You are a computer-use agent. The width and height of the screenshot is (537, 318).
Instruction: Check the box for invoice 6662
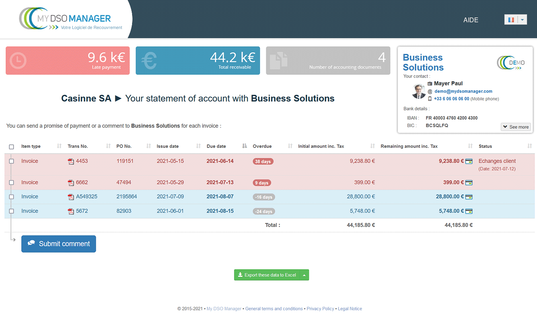coord(12,183)
